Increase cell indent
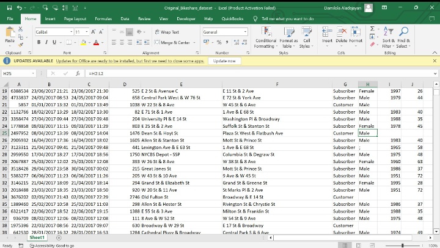 tap(147, 42)
